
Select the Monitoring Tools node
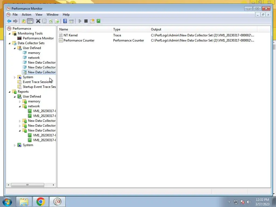click(30, 33)
